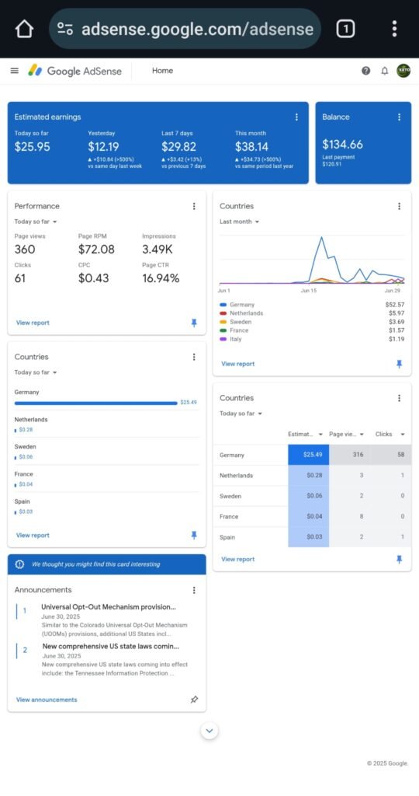Click the Spain $0.03 table cell
The image size is (419, 796).
[309, 537]
